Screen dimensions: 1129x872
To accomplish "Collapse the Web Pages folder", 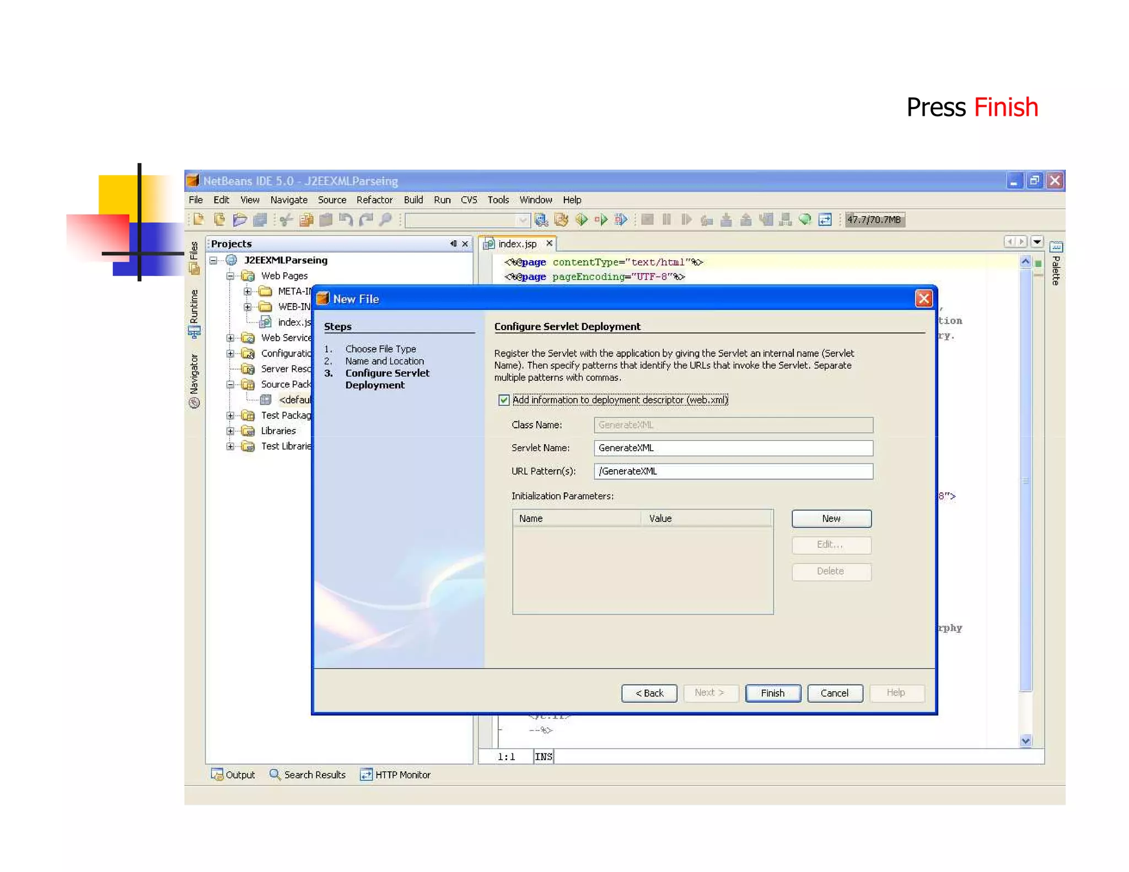I will [x=230, y=276].
